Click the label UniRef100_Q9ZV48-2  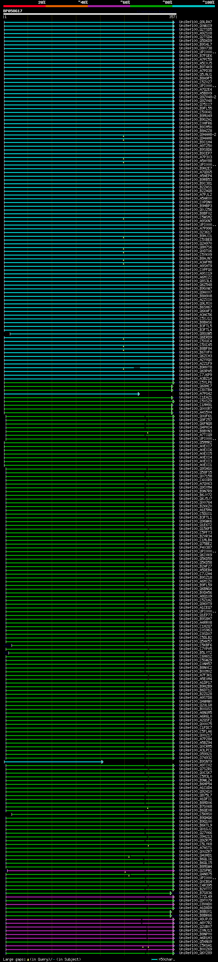tap(198, 97)
